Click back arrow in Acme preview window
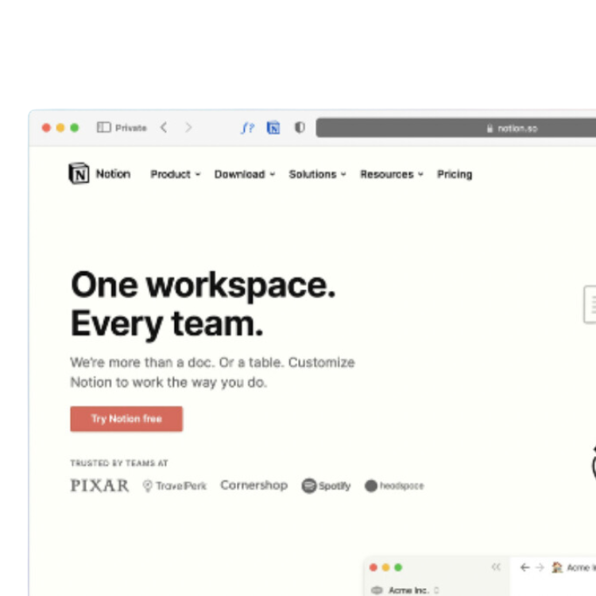The width and height of the screenshot is (596, 596). (x=525, y=567)
